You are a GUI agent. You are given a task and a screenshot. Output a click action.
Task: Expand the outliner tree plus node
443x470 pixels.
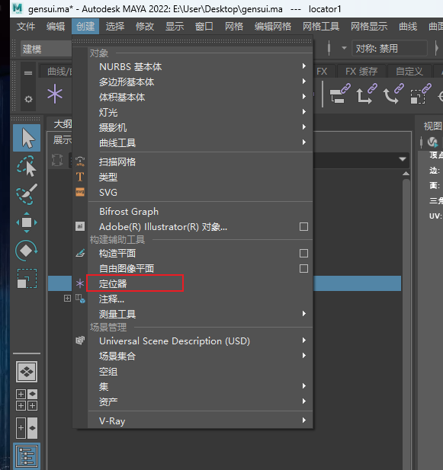click(x=67, y=299)
